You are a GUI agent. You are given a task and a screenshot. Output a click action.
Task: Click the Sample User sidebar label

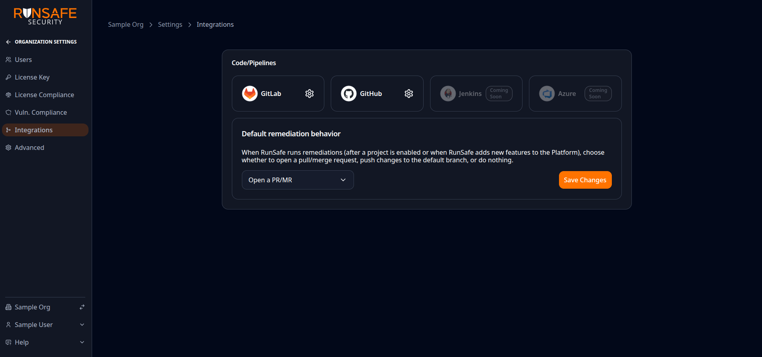pyautogui.click(x=34, y=325)
